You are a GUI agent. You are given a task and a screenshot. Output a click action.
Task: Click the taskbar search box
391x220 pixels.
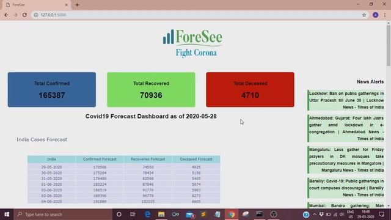63,215
